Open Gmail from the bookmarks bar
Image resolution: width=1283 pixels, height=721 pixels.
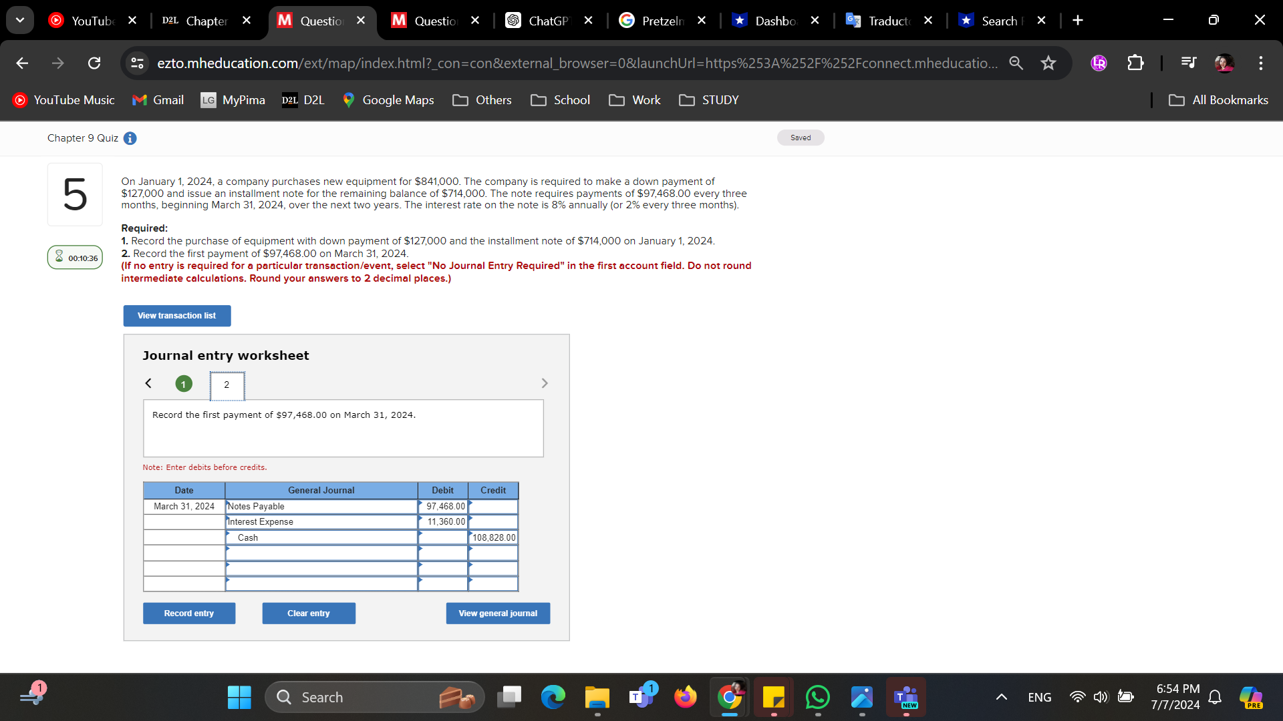[158, 100]
